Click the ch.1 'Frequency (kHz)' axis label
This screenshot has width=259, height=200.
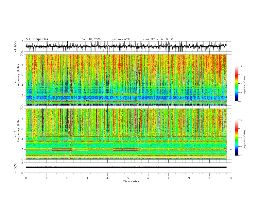(18, 76)
